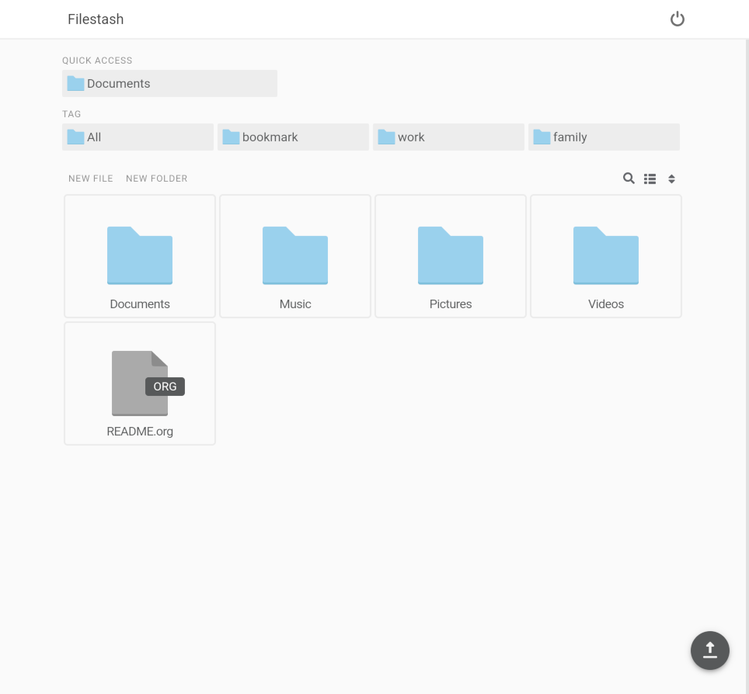Select the bookmark tag
Screen dimensions: 749x694
(293, 137)
